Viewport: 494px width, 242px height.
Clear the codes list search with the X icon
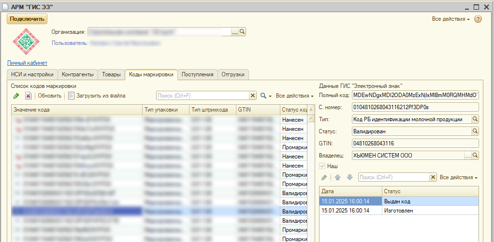[252, 96]
